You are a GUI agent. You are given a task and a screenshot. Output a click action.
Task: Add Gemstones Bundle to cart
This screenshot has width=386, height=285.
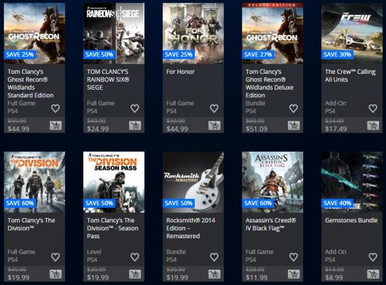pyautogui.click(x=373, y=274)
